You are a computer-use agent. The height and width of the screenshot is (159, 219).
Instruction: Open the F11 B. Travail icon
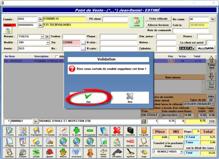(36, 142)
